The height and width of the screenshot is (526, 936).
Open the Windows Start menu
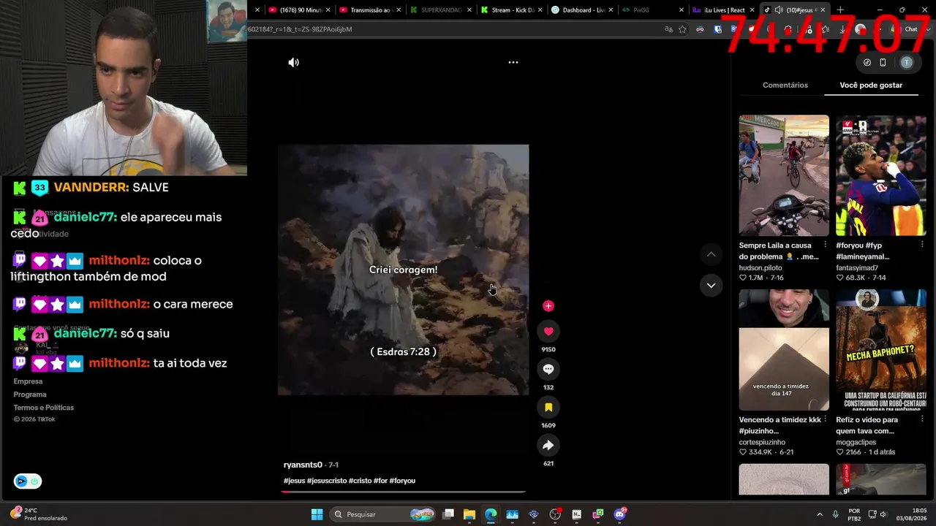pos(317,514)
